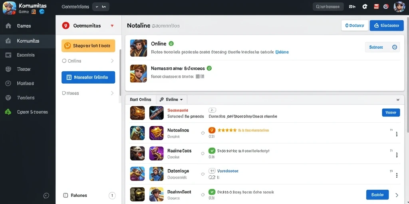The height and width of the screenshot is (204, 409).
Task: Tick the Rahoes checkbox
Action: (x=66, y=195)
